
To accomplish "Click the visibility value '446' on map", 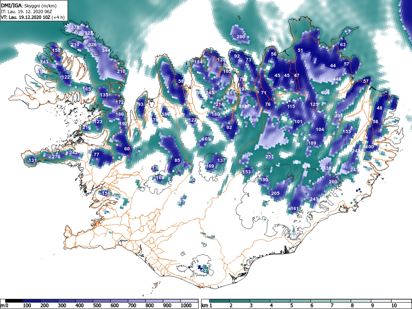I will click(337, 79).
